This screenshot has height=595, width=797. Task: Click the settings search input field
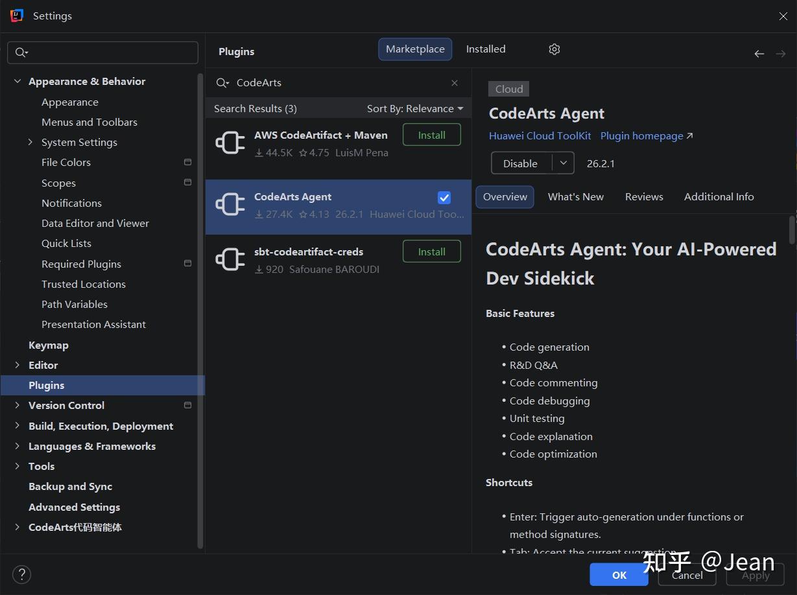[x=102, y=52]
